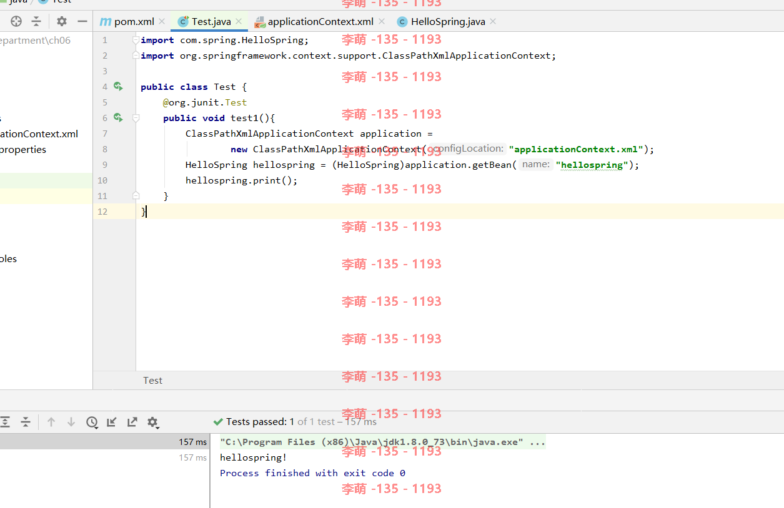Click 'Process finished with exit code 0' text
The width and height of the screenshot is (784, 508).
(312, 473)
